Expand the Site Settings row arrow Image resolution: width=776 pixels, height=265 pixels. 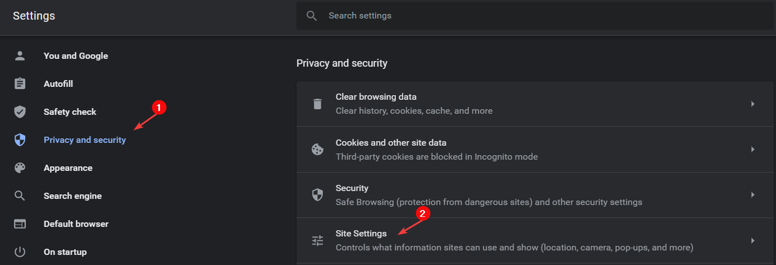pos(753,240)
